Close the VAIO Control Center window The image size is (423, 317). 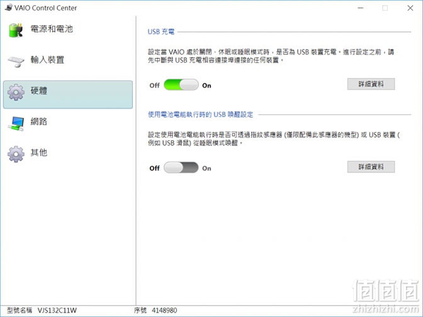coord(410,8)
